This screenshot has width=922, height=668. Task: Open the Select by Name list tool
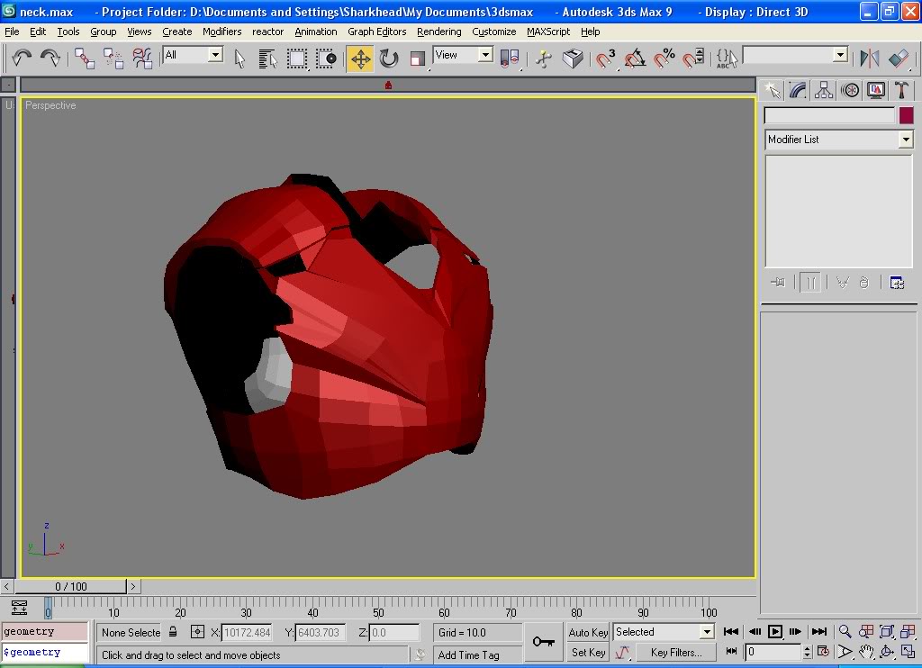(x=267, y=59)
